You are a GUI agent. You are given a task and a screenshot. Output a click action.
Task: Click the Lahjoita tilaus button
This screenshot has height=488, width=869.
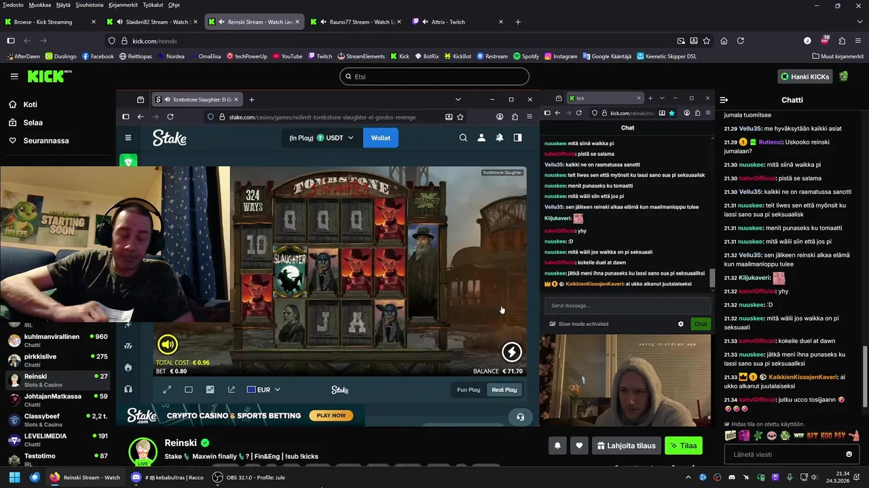pyautogui.click(x=626, y=445)
